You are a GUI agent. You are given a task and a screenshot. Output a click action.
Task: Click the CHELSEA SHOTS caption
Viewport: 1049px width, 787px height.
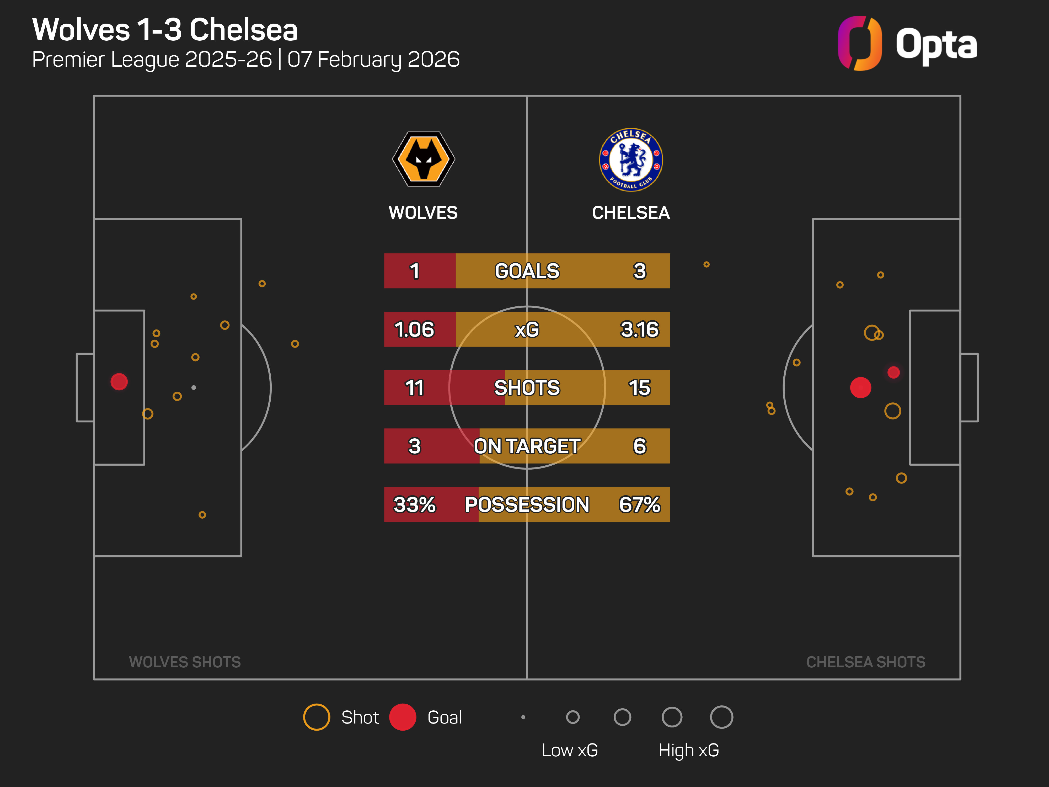(x=865, y=662)
